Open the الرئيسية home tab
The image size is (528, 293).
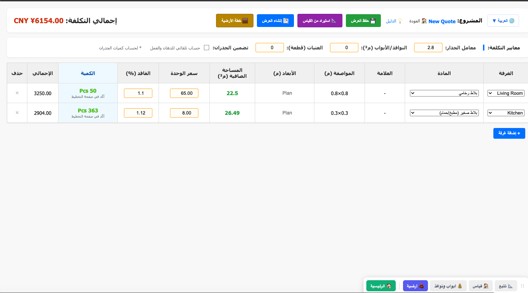(381, 286)
